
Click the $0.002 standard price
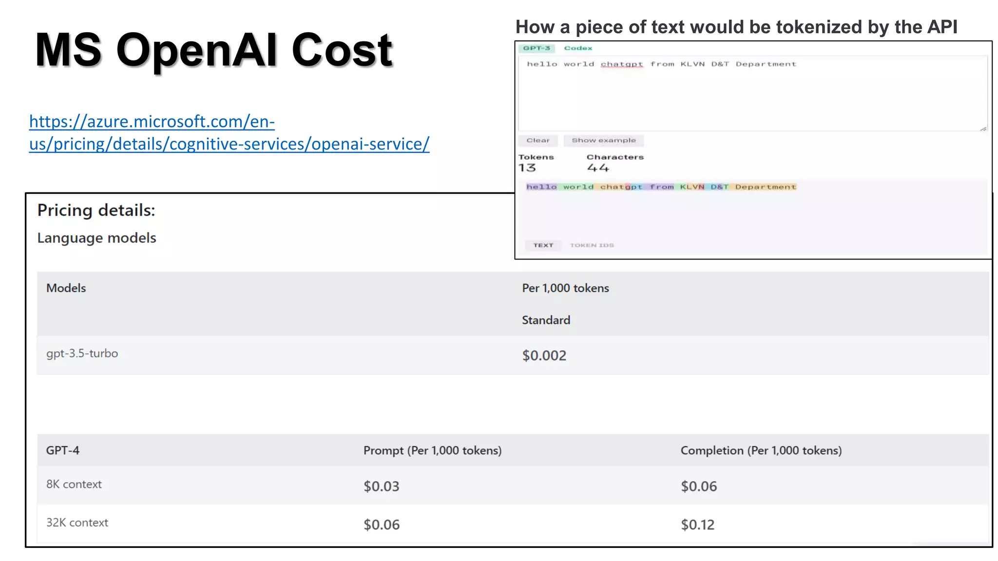[x=544, y=355]
